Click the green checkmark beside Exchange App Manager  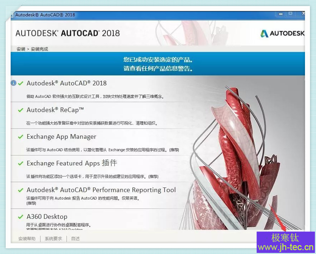pos(21,137)
